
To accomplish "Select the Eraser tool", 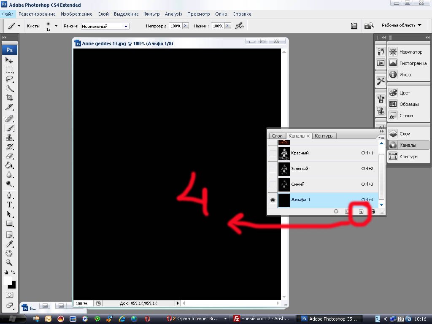I will point(9,156).
